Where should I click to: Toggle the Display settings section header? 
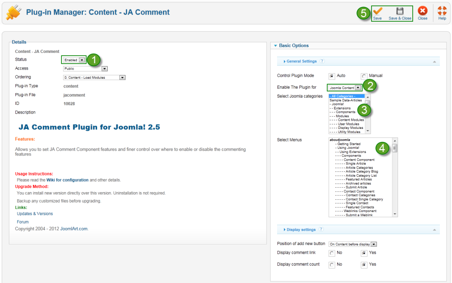(x=358, y=229)
